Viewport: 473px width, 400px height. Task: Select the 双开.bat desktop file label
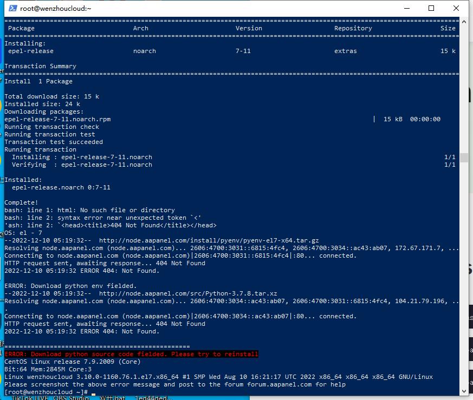coord(112,398)
